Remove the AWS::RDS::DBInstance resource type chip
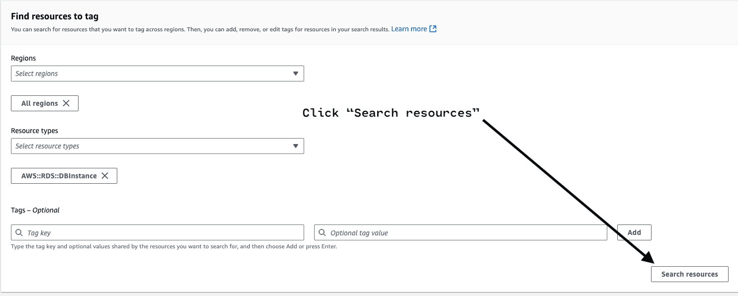The height and width of the screenshot is (296, 738). (x=105, y=176)
